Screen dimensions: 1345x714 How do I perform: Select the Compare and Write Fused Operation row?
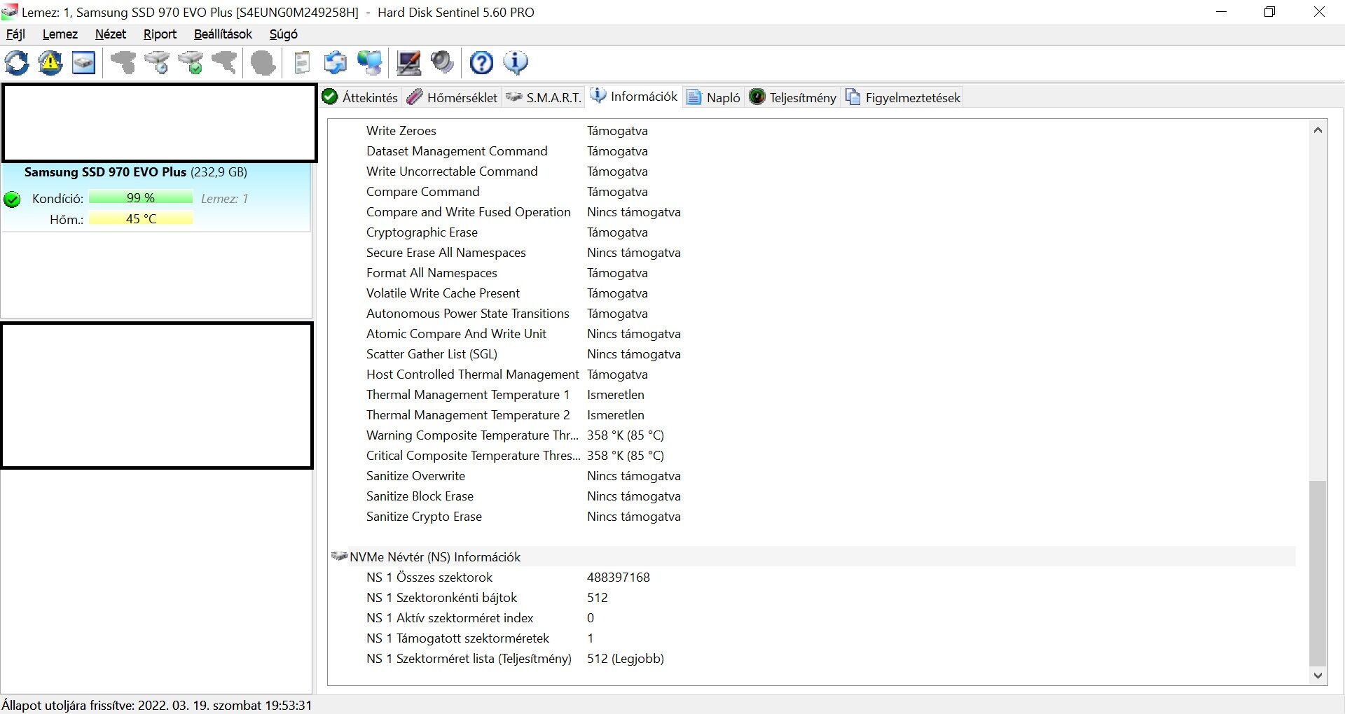click(x=813, y=212)
